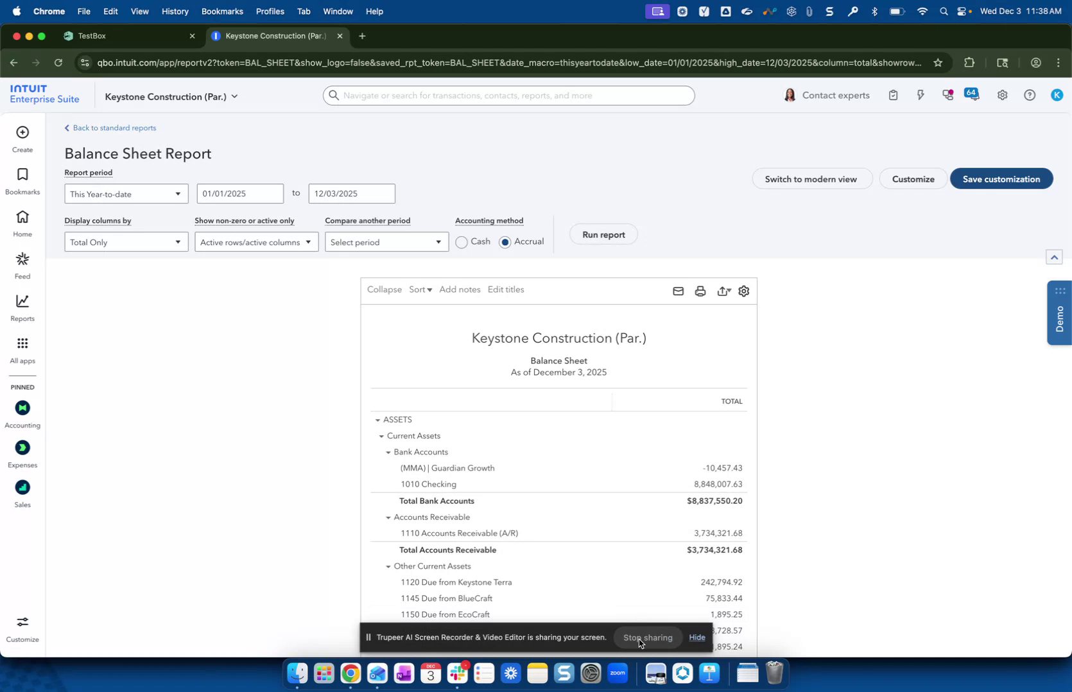Screen dimensions: 1072x692
Task: Open the report settings gear icon
Action: (x=743, y=291)
